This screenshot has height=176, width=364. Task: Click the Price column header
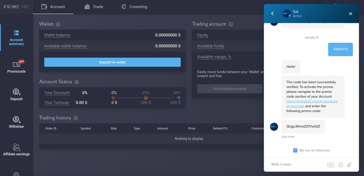coord(192,128)
